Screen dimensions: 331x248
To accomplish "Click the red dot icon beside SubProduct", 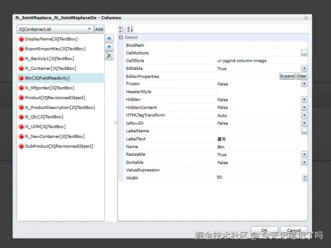I will coord(21,146).
